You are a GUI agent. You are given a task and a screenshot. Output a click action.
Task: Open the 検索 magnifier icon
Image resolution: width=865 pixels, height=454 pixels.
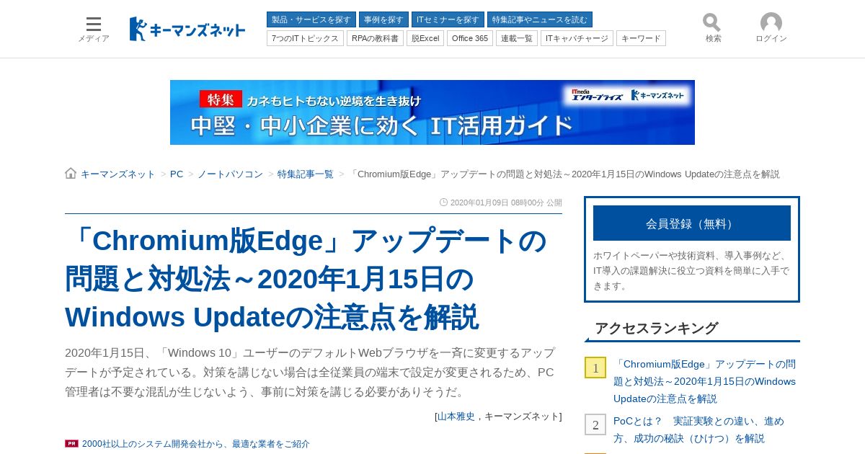pyautogui.click(x=712, y=22)
